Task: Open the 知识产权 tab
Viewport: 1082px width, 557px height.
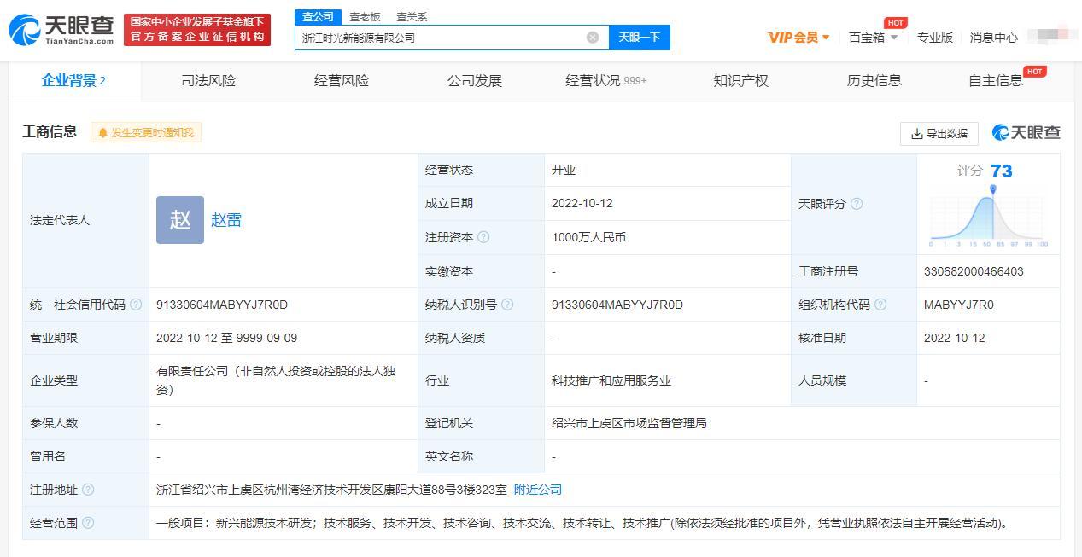Action: [741, 81]
